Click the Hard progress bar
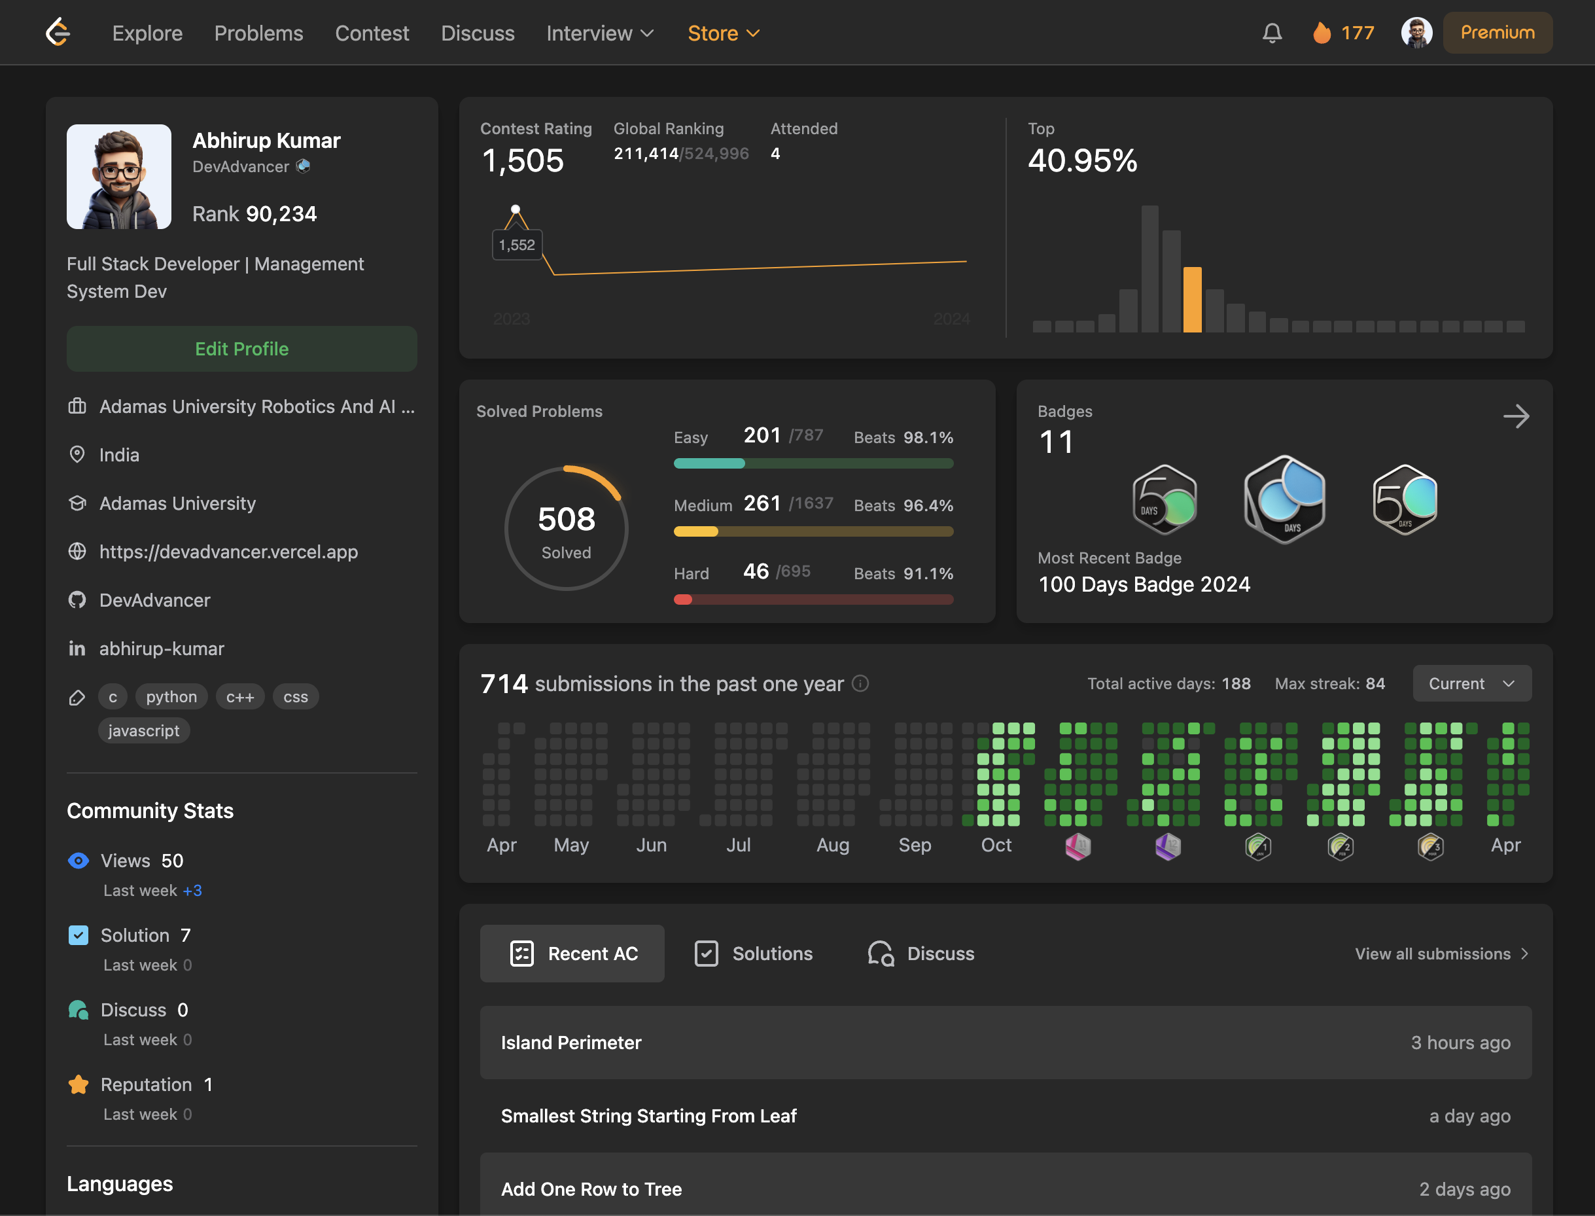 coord(813,599)
